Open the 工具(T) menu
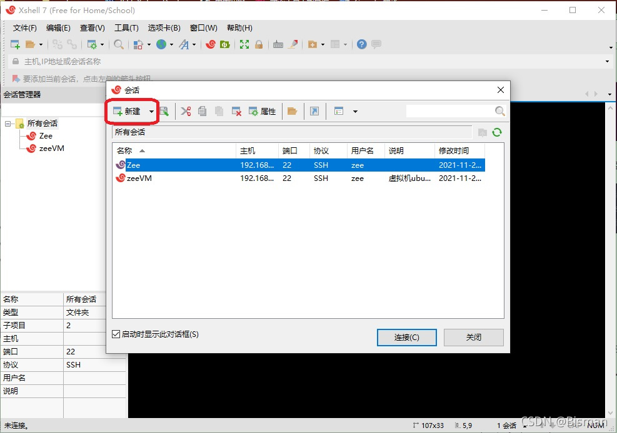The image size is (617, 433). point(126,28)
